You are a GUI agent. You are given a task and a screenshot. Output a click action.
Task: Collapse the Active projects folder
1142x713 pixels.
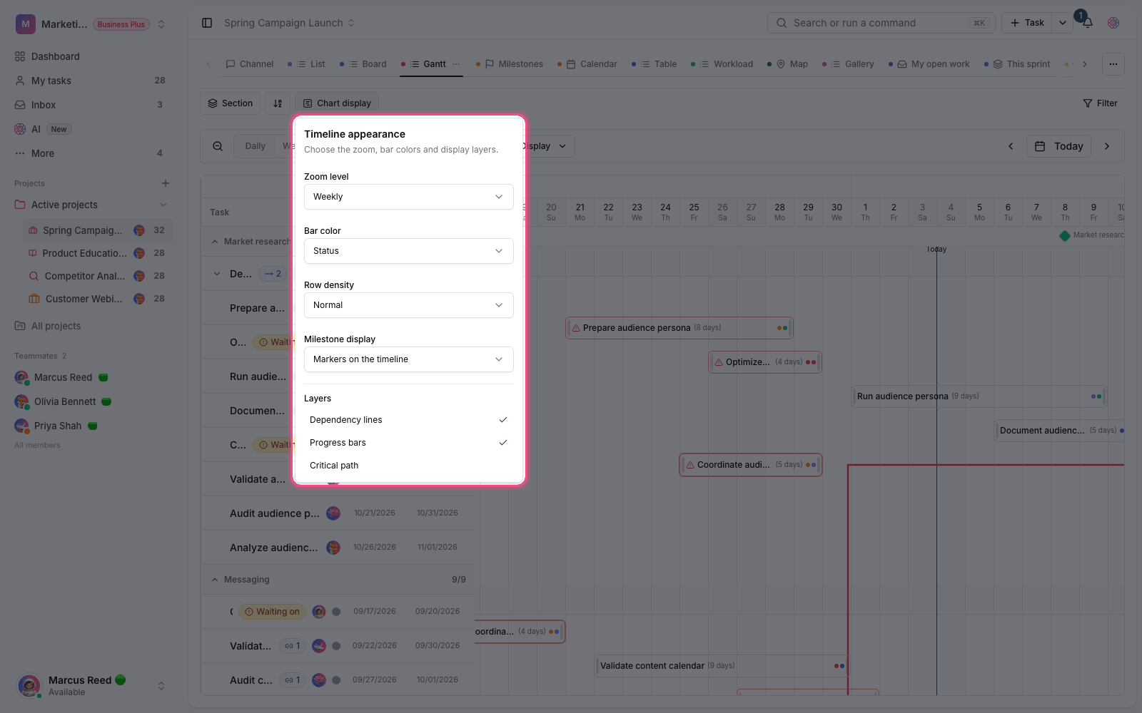163,205
